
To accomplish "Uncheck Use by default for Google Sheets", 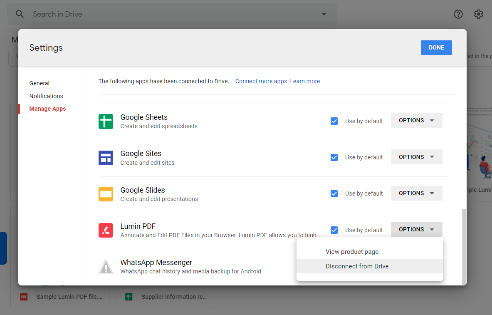I will (x=334, y=121).
